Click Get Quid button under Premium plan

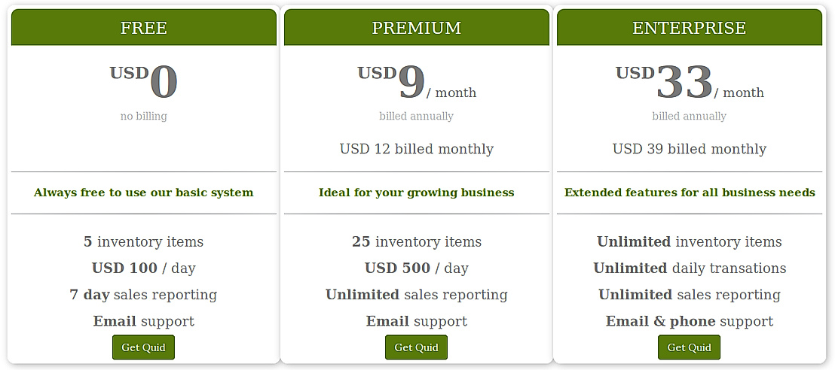(416, 347)
